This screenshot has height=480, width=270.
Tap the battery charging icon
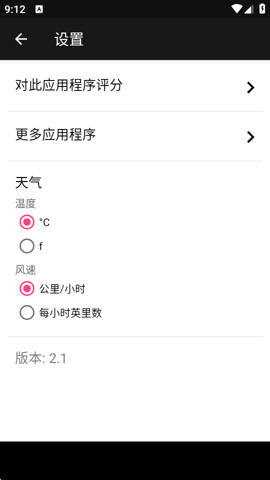(x=262, y=8)
